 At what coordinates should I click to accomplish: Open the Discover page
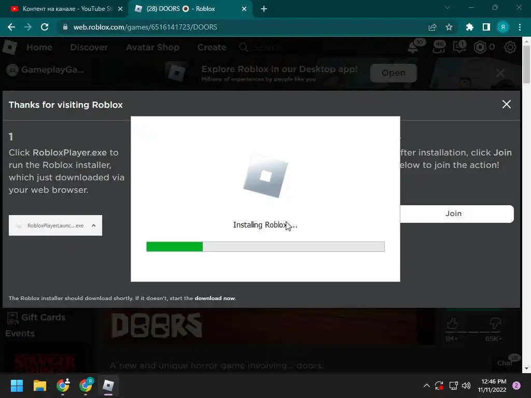(89, 47)
